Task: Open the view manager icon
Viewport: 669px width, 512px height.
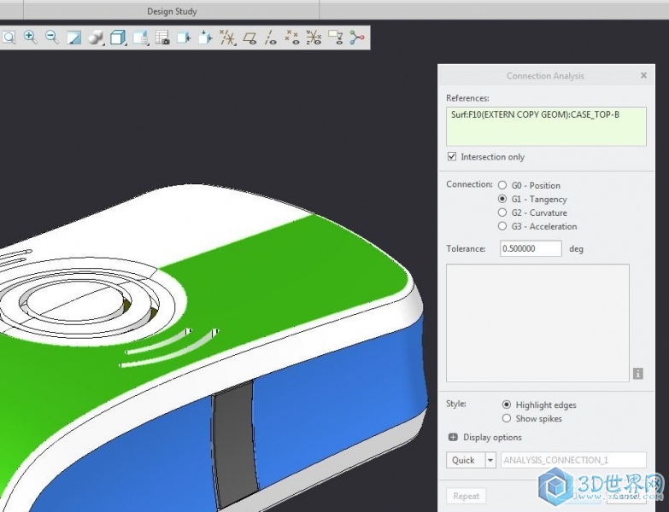Action: coord(140,38)
